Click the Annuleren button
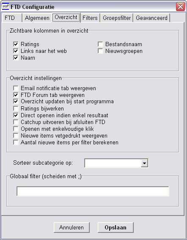 tap(71, 227)
